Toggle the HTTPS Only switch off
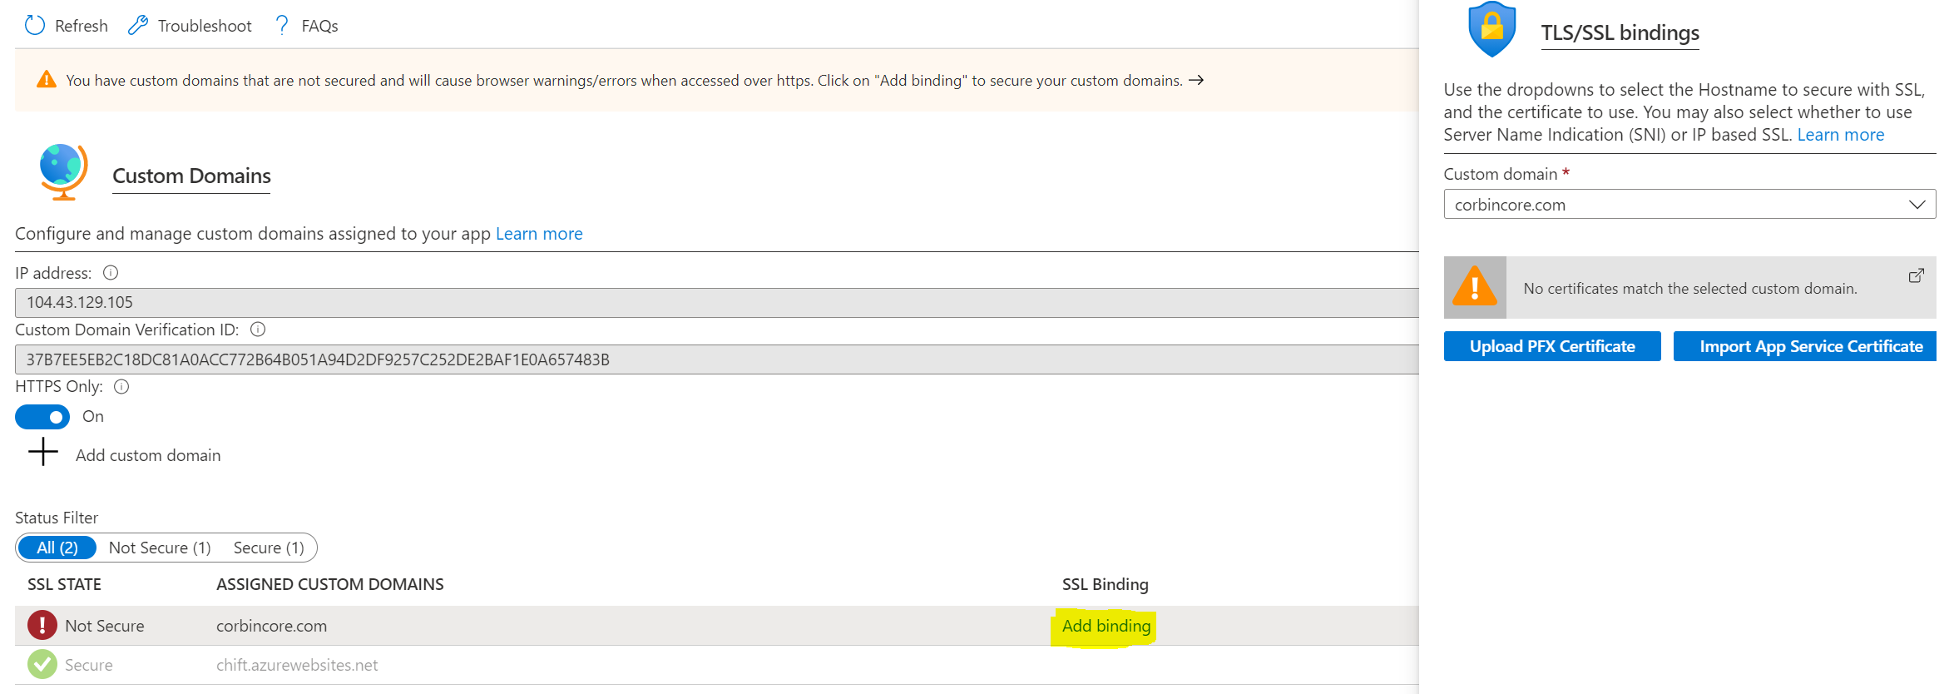Image resolution: width=1949 pixels, height=694 pixels. [42, 416]
